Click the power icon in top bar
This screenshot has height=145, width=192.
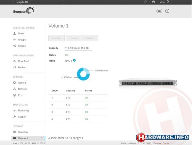[153, 2]
